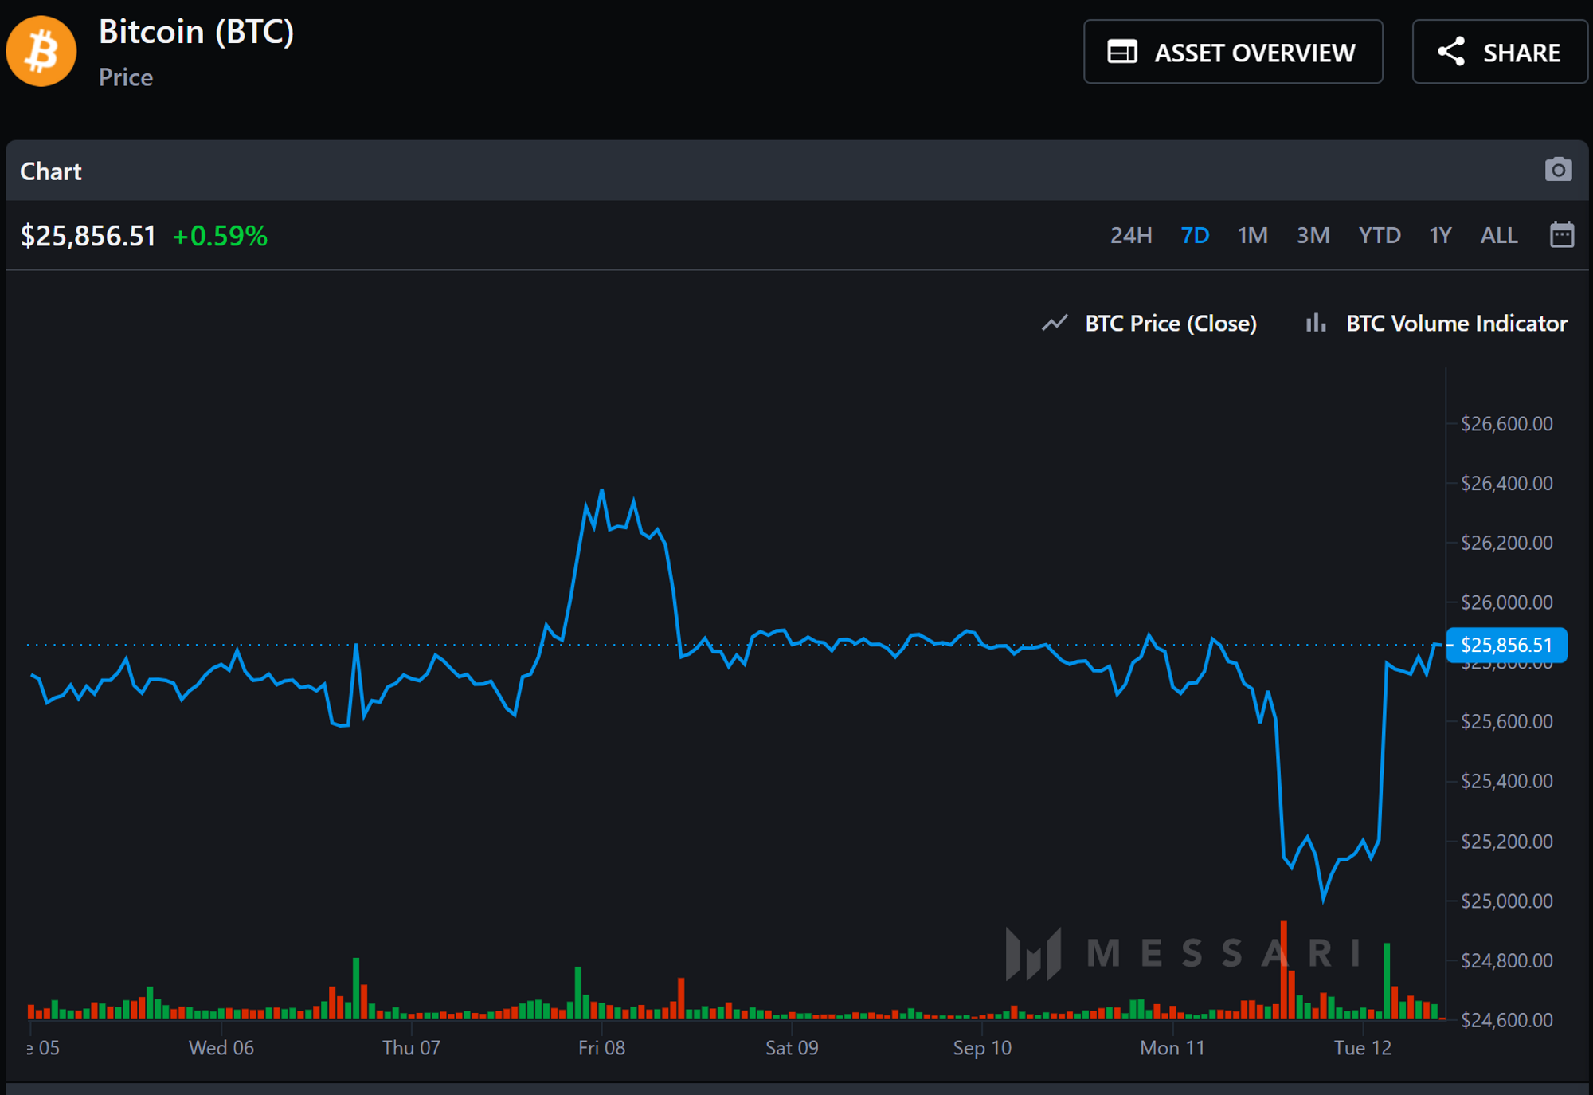Take chart screenshot with camera icon
1593x1095 pixels.
1558,170
